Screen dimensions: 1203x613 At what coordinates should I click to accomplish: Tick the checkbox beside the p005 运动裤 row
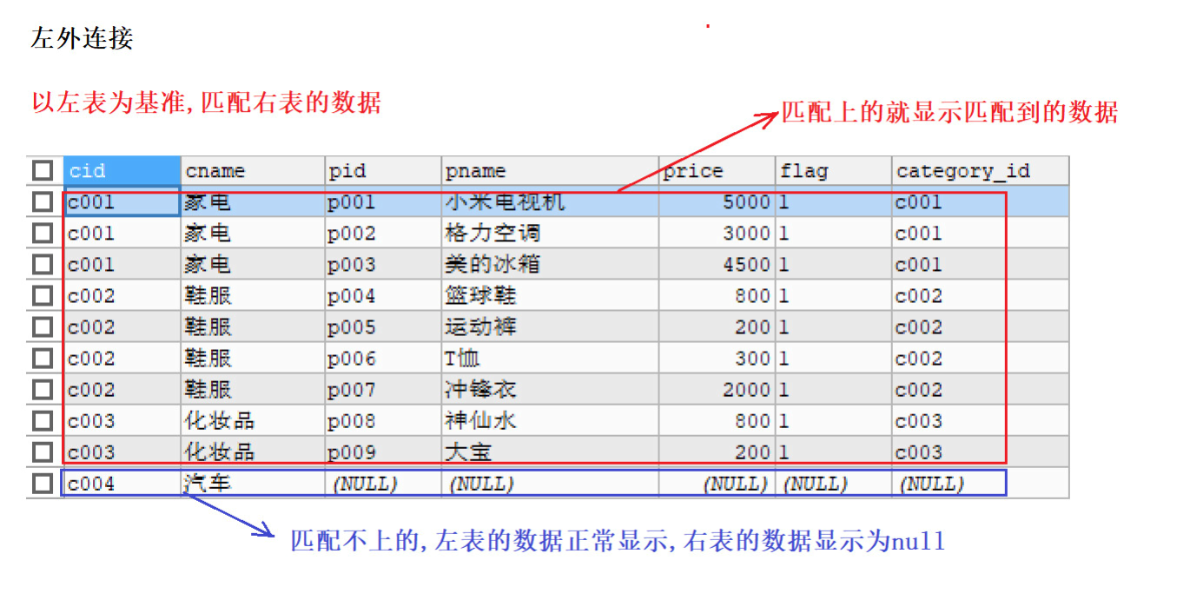pyautogui.click(x=43, y=326)
